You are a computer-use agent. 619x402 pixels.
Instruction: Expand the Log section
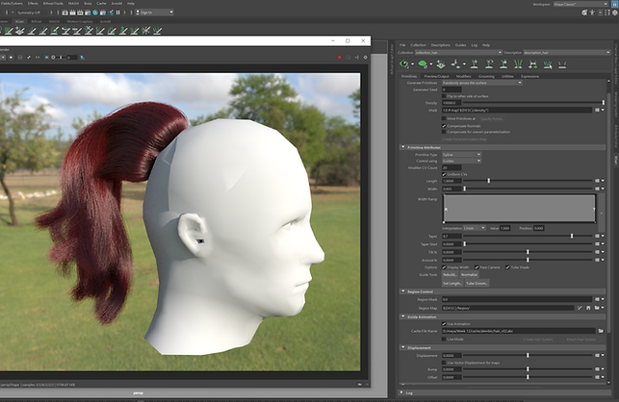[x=401, y=392]
